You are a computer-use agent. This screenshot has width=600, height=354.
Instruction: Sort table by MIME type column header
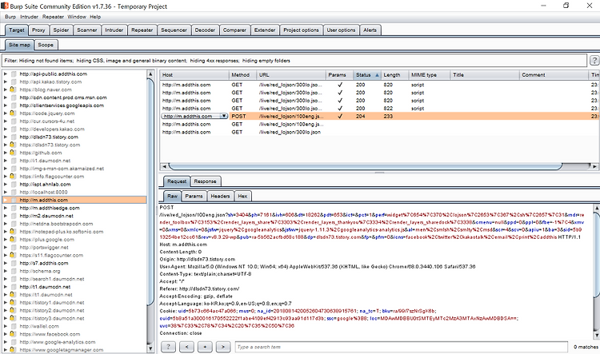click(429, 75)
